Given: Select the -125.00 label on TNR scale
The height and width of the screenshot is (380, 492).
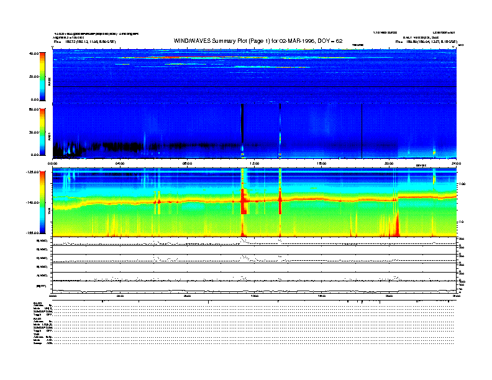Looking at the screenshot, I should [x=32, y=172].
